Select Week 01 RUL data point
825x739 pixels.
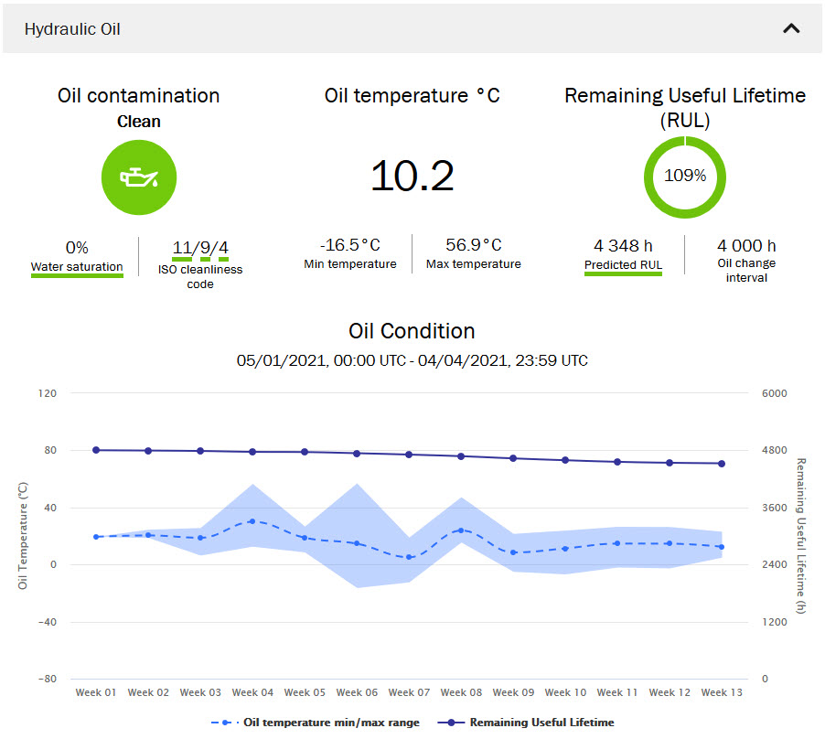[x=96, y=450]
